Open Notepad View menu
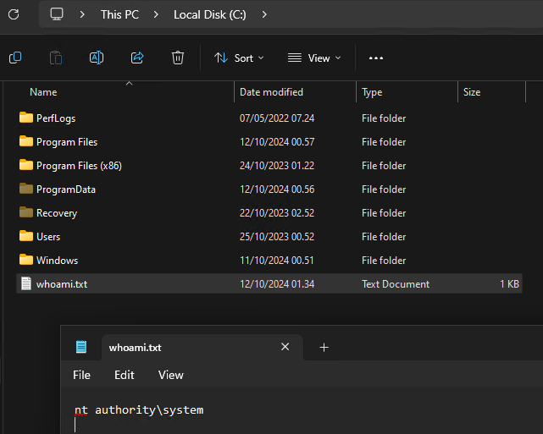Viewport: 543px width, 434px height. point(171,375)
